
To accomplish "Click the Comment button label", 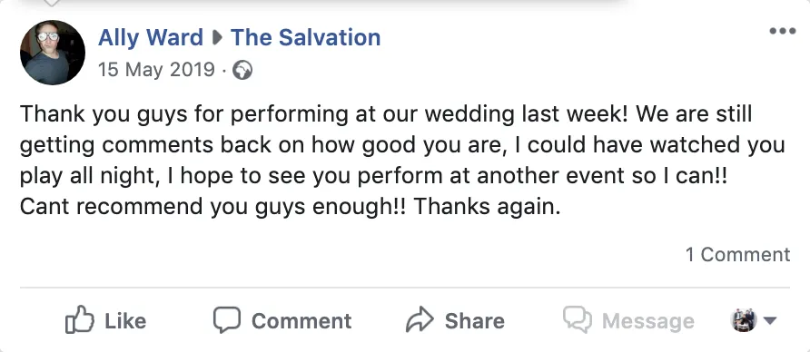I will tap(301, 321).
